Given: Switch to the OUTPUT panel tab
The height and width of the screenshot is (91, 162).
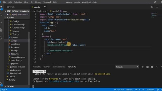Looking at the screenshot, I should click(x=47, y=67).
